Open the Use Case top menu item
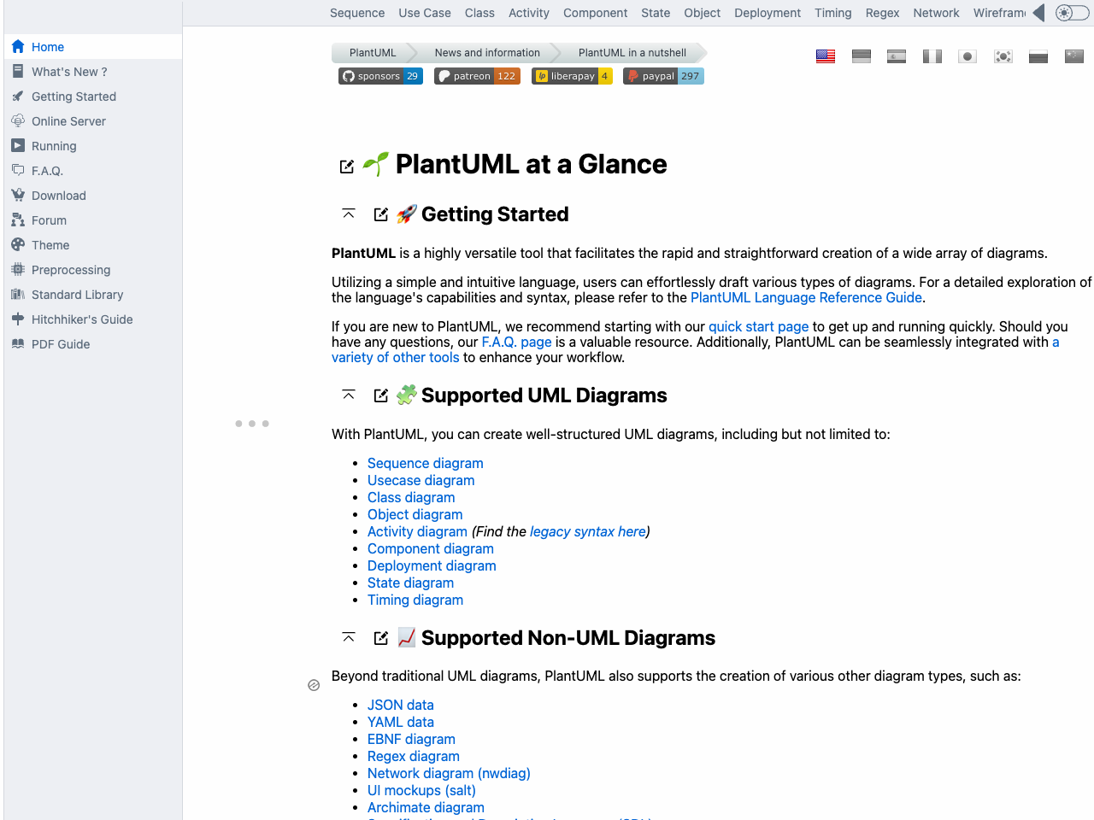Viewport: 1094px width, 820px height. (425, 13)
